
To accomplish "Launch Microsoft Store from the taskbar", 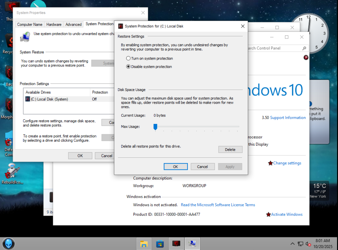I will pos(160,244).
